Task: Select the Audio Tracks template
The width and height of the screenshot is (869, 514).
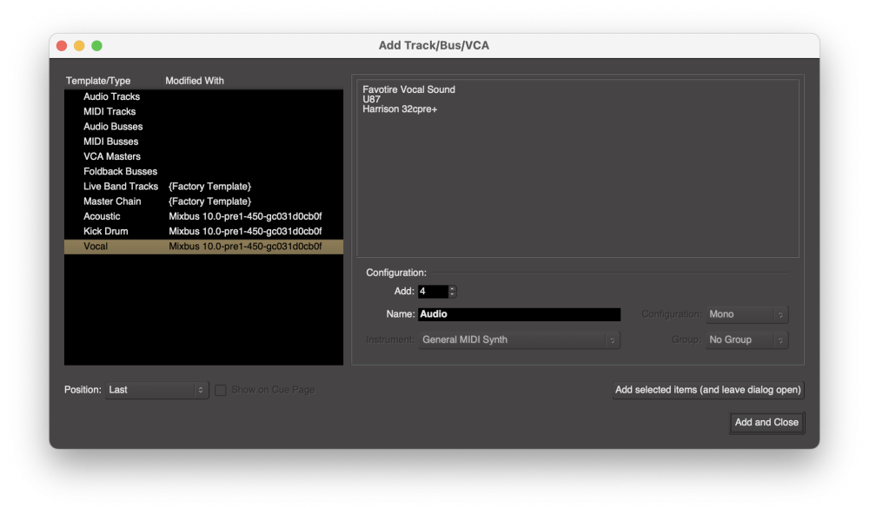Action: click(111, 96)
